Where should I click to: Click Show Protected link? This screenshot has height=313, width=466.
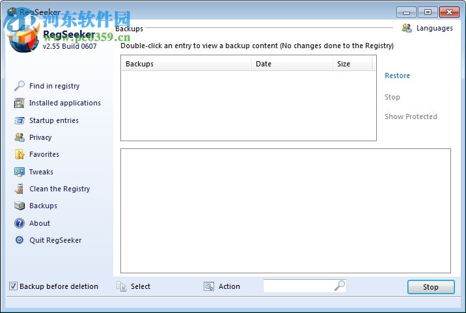click(x=411, y=116)
